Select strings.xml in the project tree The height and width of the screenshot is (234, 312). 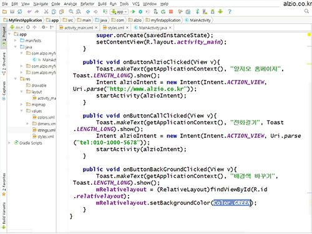coord(44,130)
